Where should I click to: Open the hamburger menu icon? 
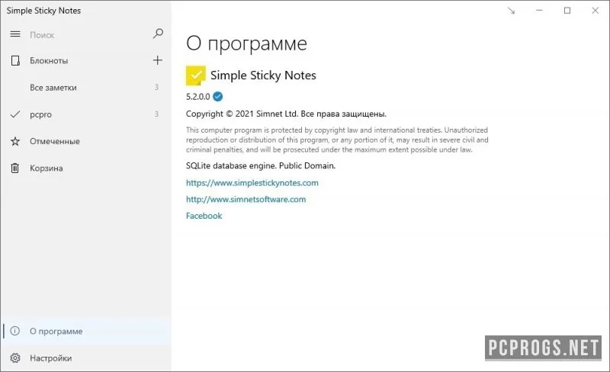point(15,34)
